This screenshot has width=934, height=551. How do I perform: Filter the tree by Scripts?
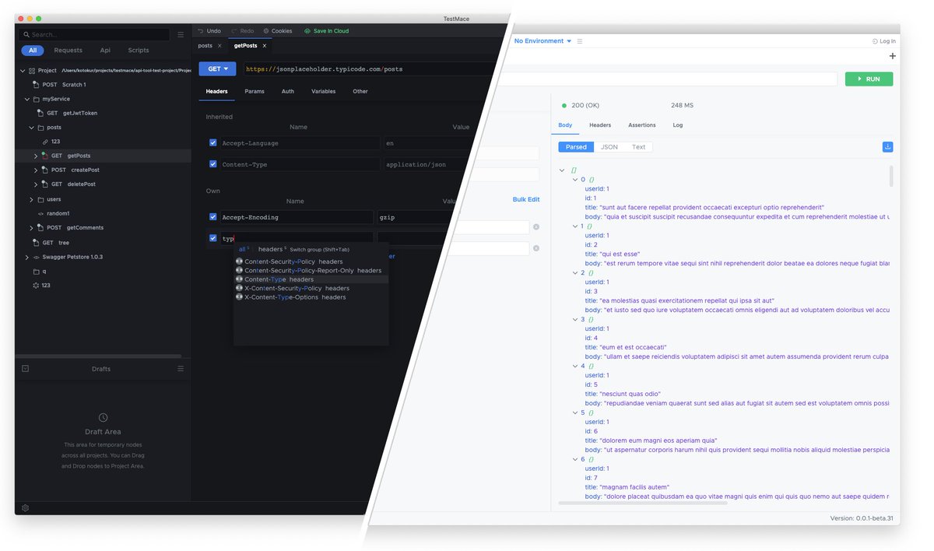pyautogui.click(x=139, y=50)
